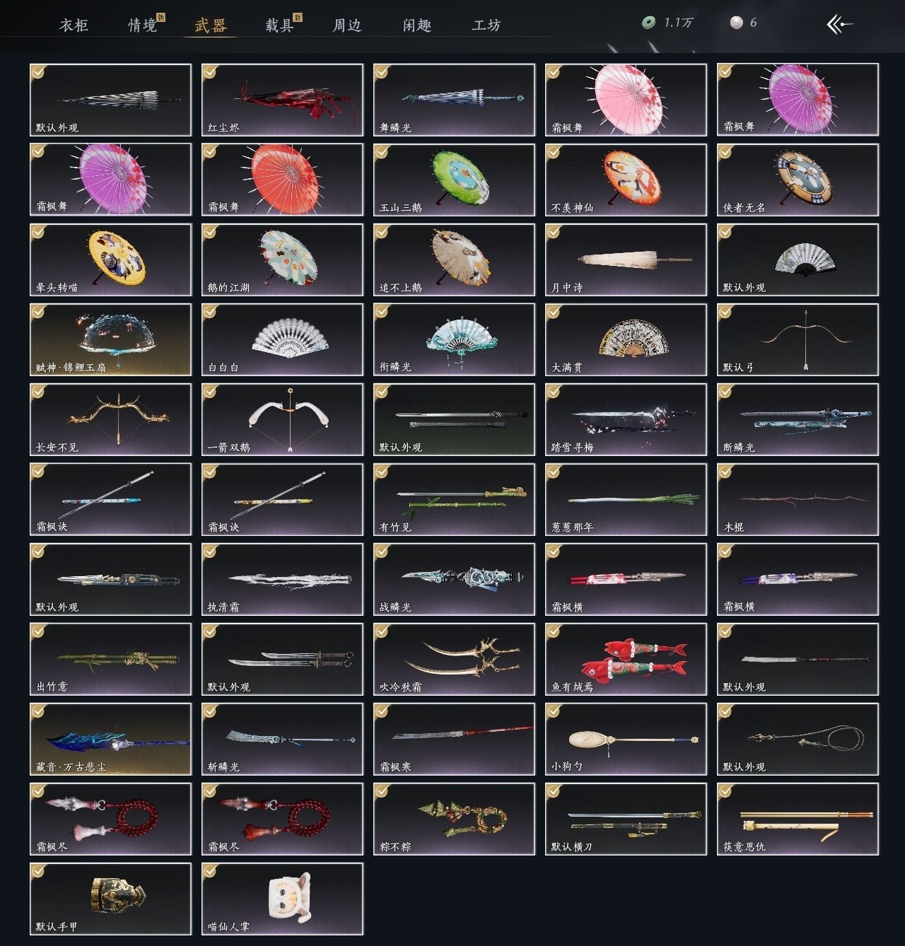Viewport: 905px width, 946px height.
Task: Select the 一箭双鹅 goose bow
Action: click(282, 419)
